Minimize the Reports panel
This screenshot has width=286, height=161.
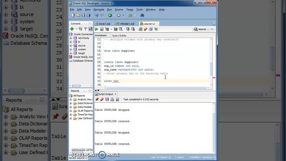click(x=90, y=91)
